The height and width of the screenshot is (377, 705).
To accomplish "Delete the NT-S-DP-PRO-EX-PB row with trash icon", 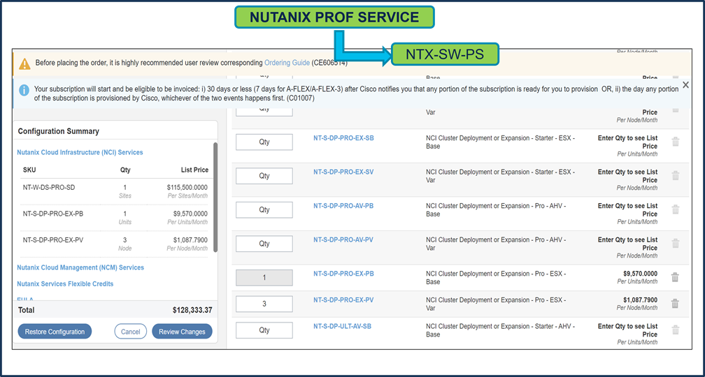I will point(675,277).
